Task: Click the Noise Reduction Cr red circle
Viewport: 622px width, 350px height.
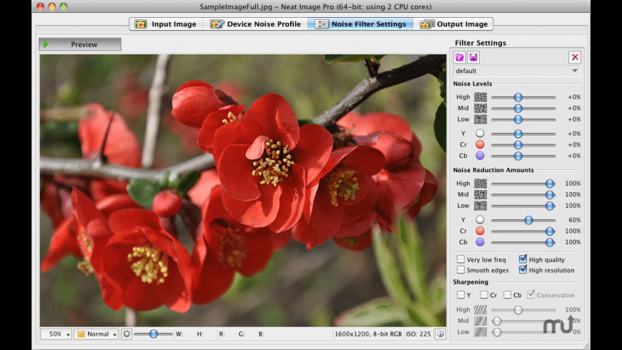Action: [x=480, y=231]
